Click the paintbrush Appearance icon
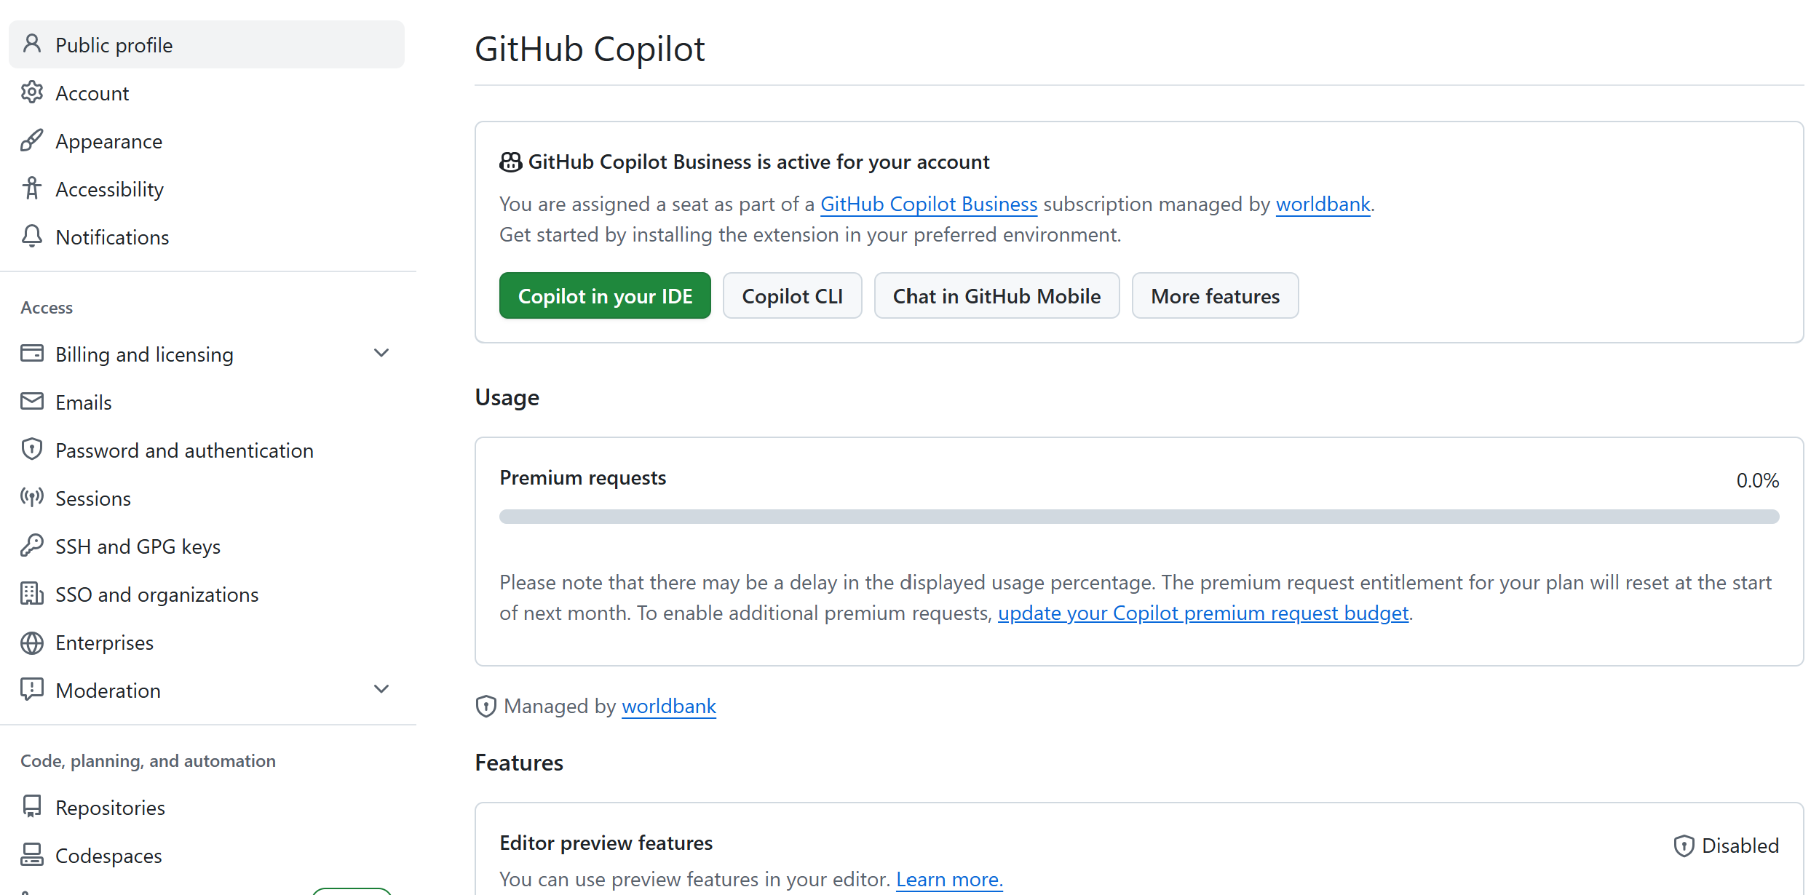This screenshot has height=895, width=1811. [32, 140]
